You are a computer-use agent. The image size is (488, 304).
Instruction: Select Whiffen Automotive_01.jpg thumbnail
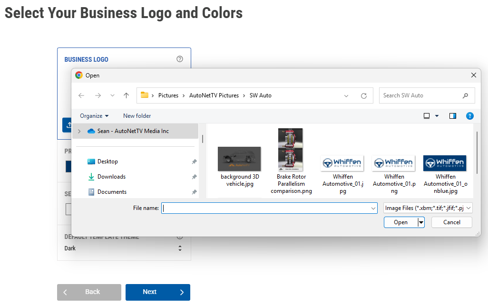[x=342, y=163]
